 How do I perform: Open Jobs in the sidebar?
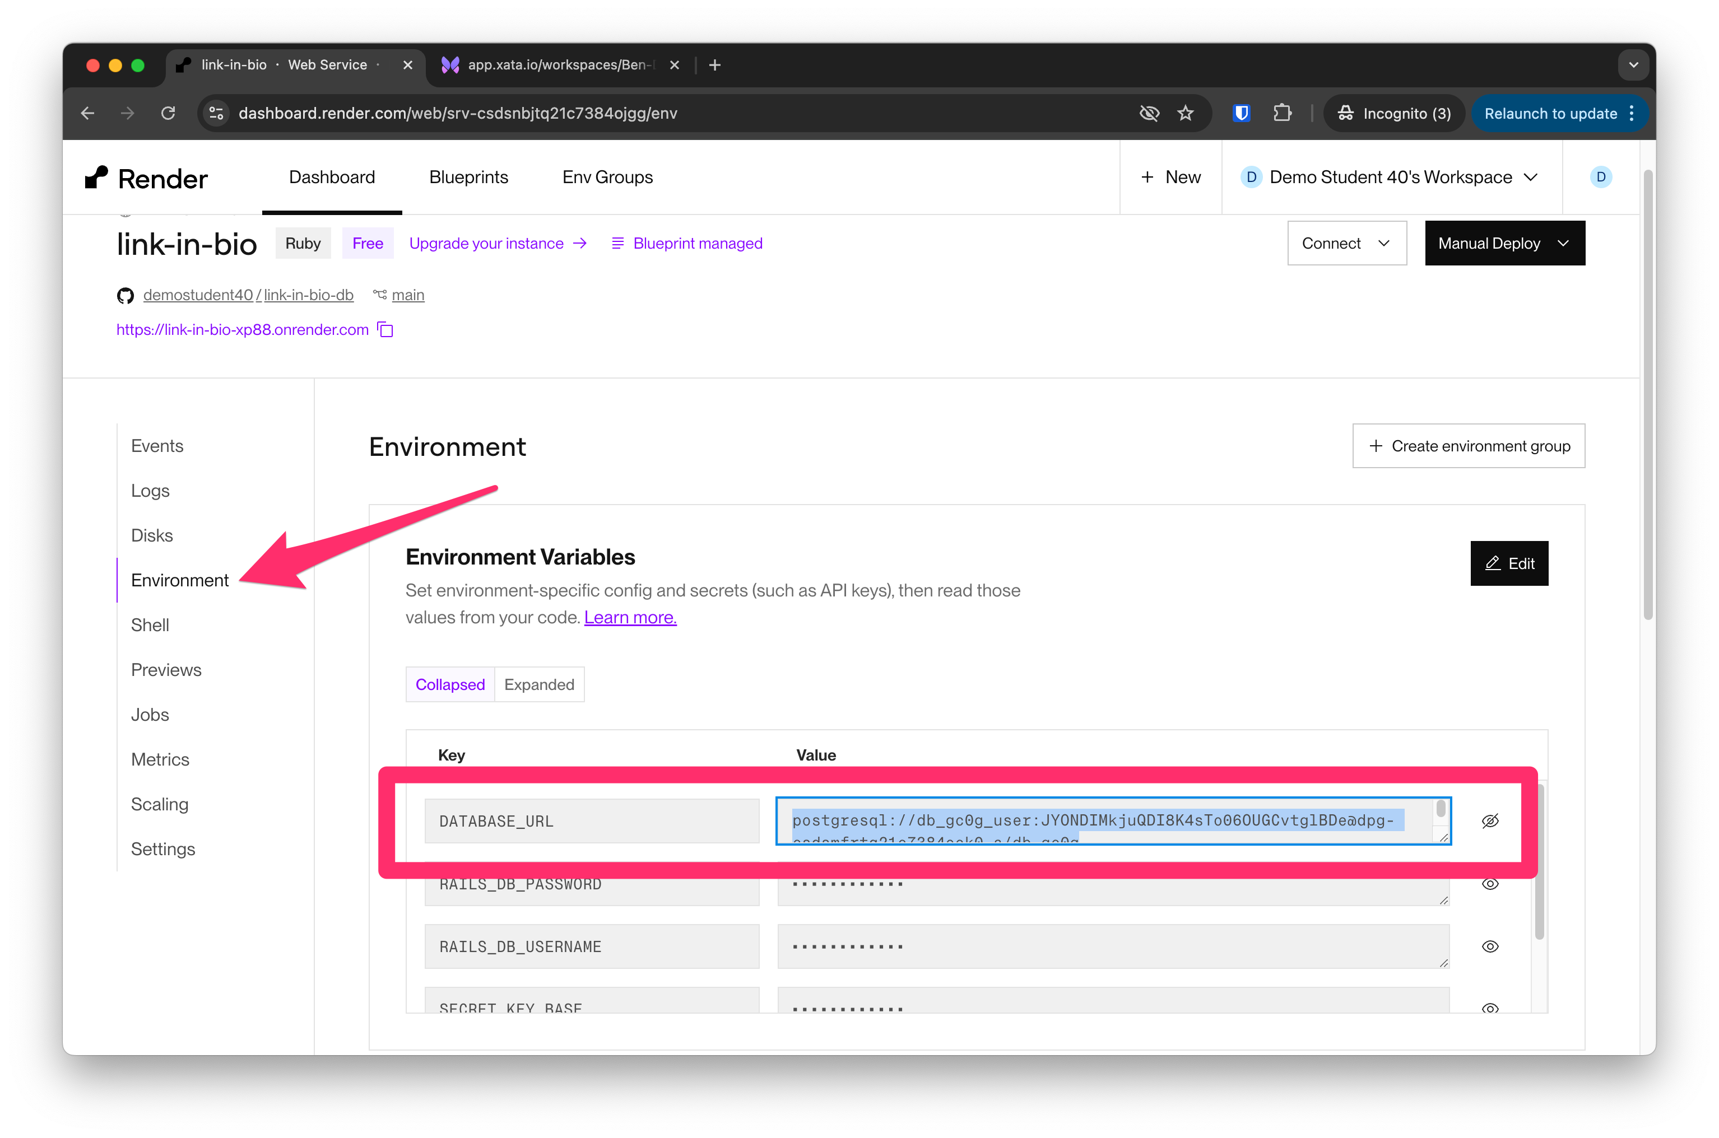coord(150,715)
